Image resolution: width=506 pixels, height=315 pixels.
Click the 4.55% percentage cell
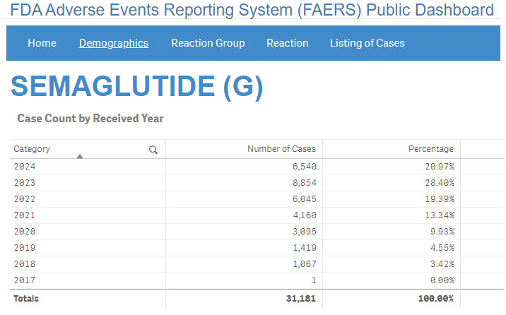point(442,248)
